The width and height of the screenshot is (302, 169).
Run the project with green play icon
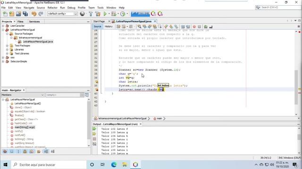coord(105,14)
